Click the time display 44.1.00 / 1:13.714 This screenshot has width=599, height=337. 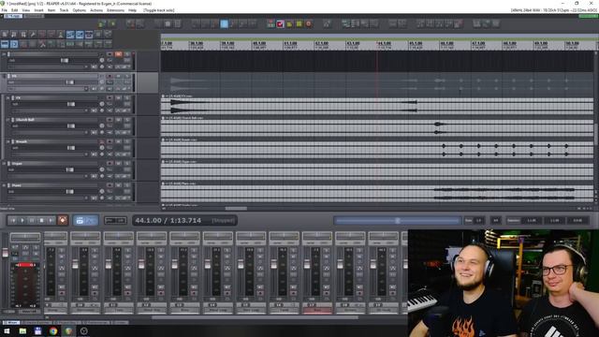[x=168, y=221]
